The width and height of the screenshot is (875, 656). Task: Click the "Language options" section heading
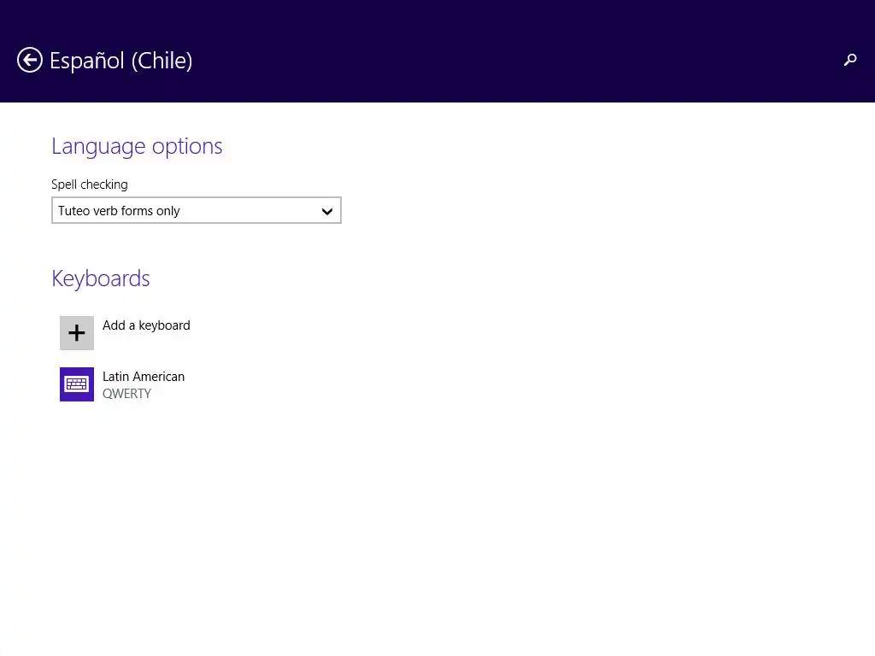pyautogui.click(x=137, y=146)
